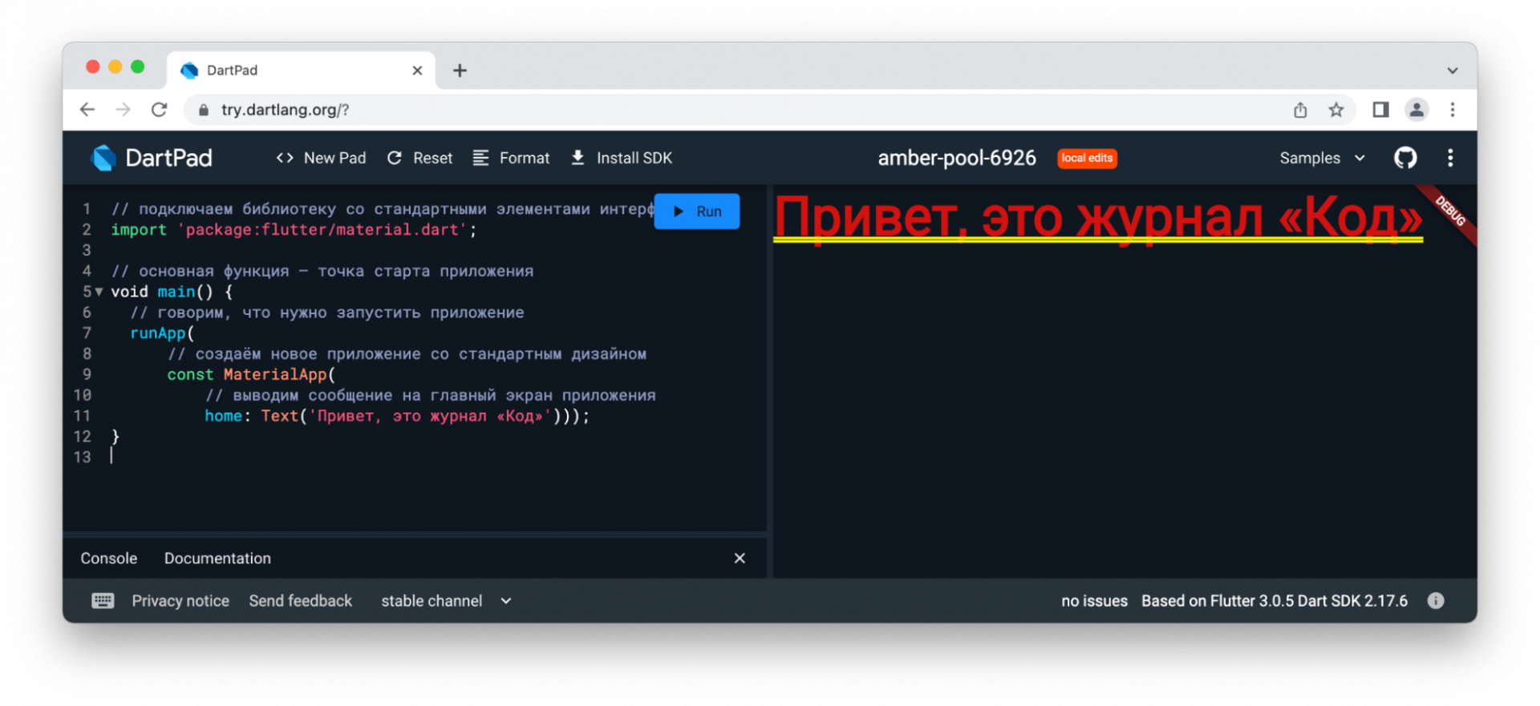Reset the code to original
The width and height of the screenshot is (1540, 706).
coord(419,158)
